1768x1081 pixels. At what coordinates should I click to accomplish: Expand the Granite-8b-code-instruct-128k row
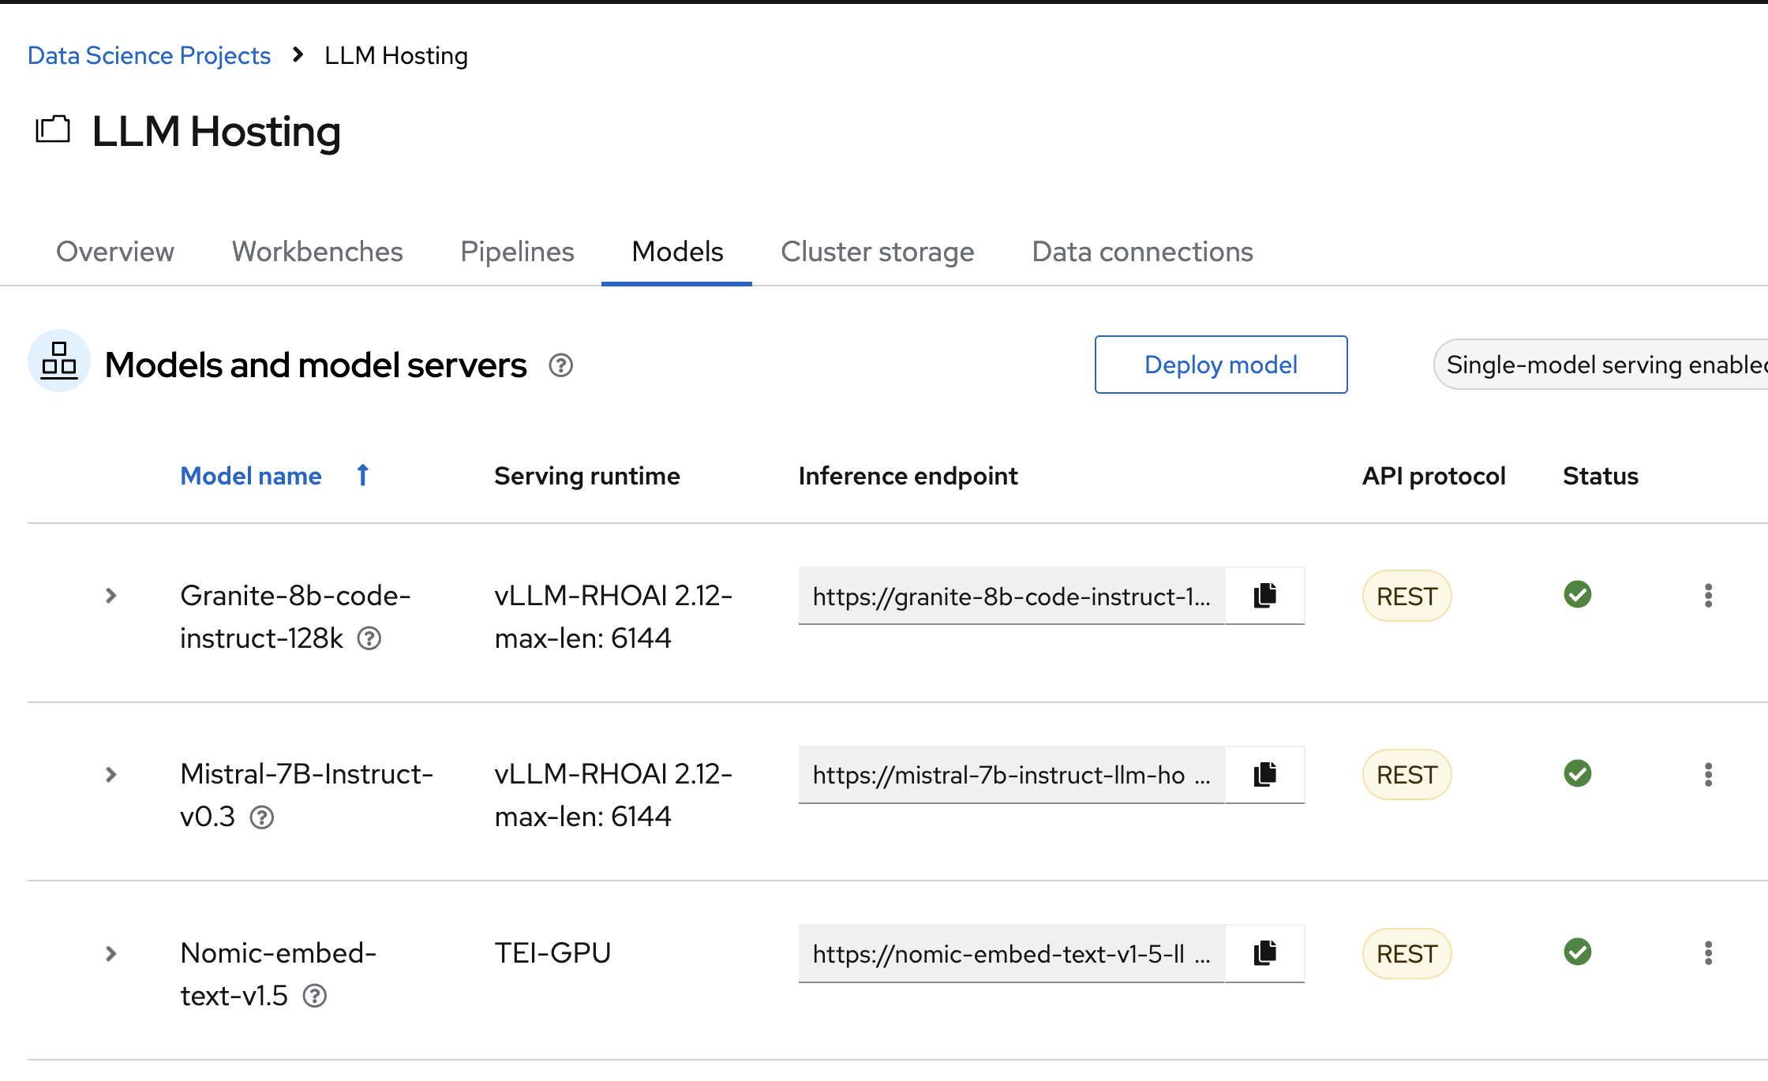110,596
